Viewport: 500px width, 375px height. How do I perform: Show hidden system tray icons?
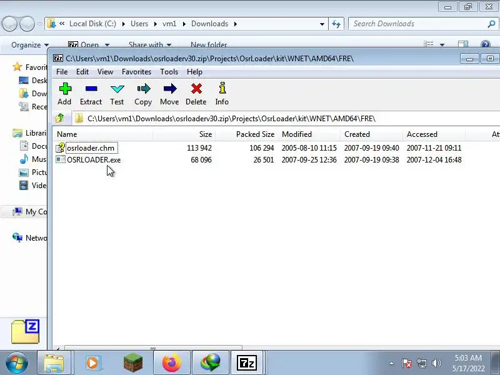point(392,363)
